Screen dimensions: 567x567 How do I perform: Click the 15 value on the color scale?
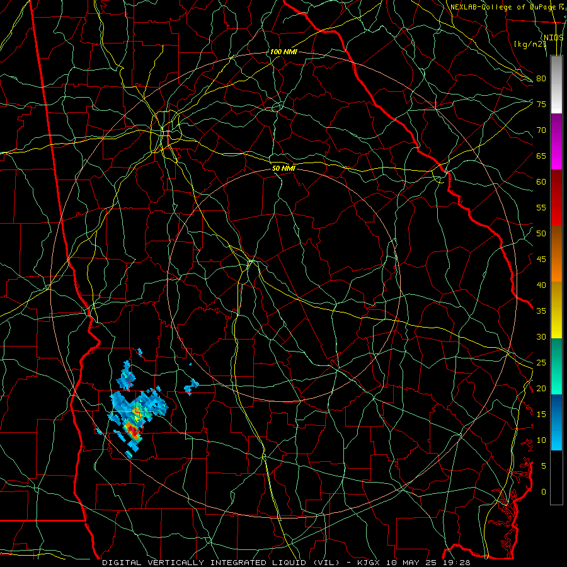pos(541,415)
